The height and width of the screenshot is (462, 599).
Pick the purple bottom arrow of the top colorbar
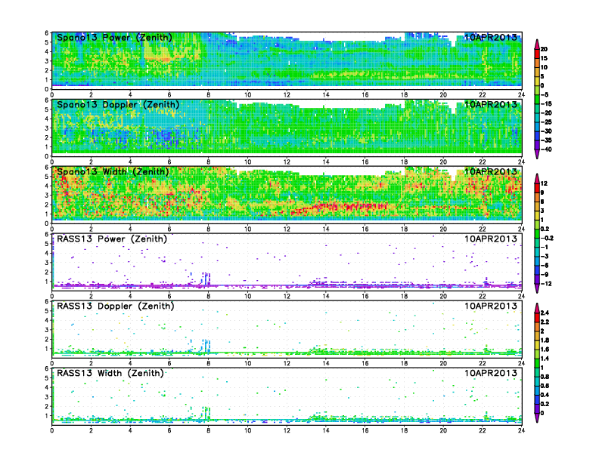(537, 153)
